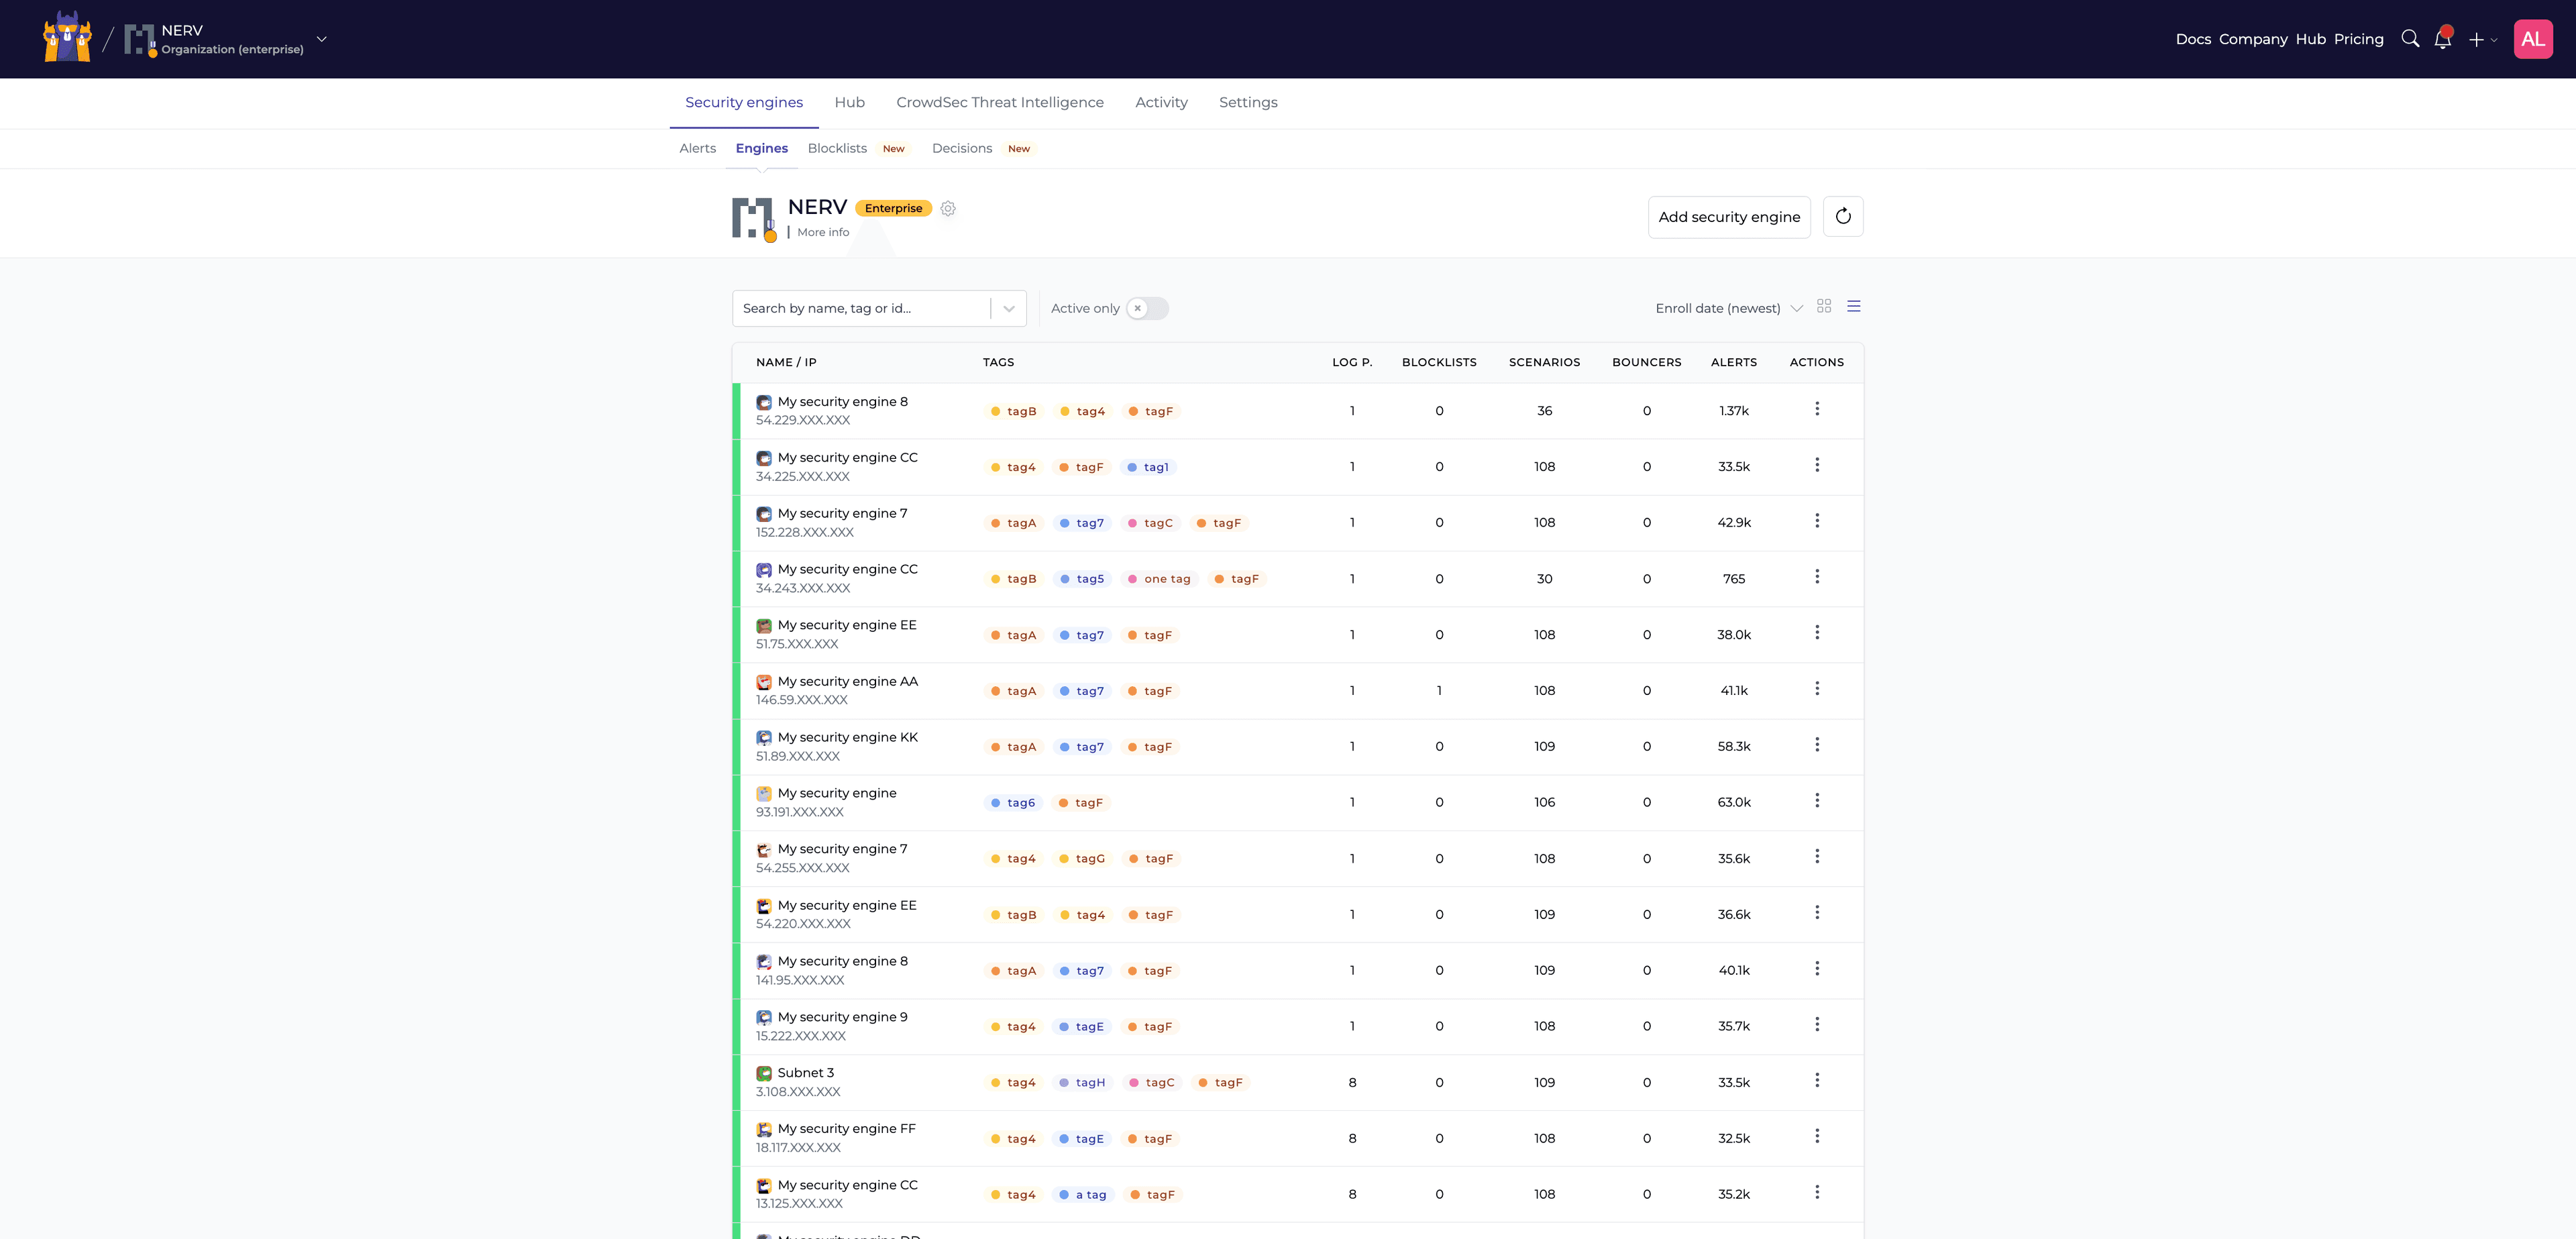
Task: Switch to the Hub tab
Action: coord(849,102)
